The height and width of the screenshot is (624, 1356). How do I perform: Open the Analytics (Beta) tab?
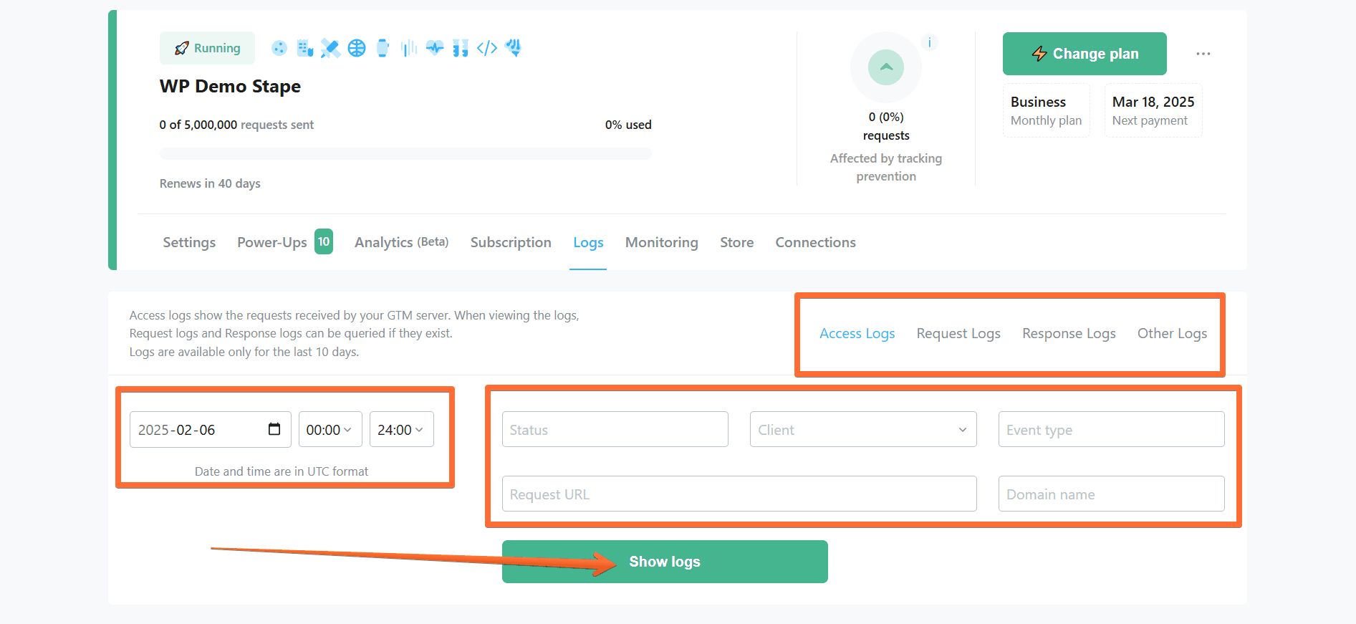[x=402, y=242]
